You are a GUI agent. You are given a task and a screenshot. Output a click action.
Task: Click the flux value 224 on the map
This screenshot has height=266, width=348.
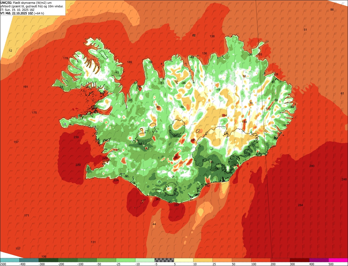[x=116, y=180]
